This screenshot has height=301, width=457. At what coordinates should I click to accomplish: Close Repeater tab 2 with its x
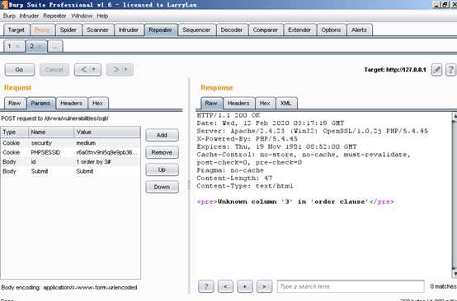[40, 47]
